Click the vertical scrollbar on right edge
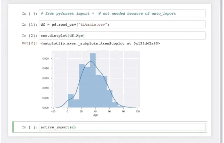The image size is (224, 143). [x=222, y=71]
